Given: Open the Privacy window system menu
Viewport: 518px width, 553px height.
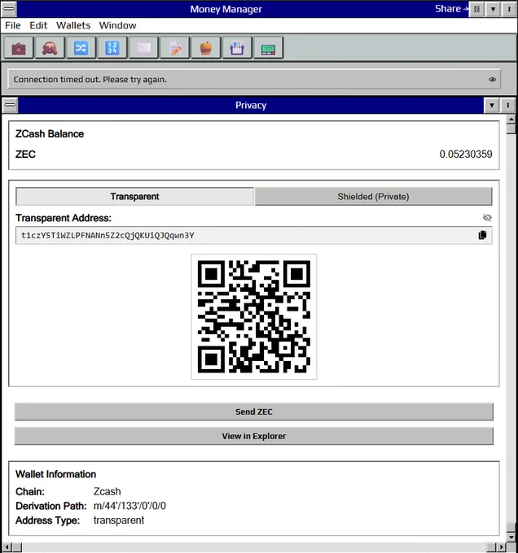Looking at the screenshot, I should (x=11, y=105).
